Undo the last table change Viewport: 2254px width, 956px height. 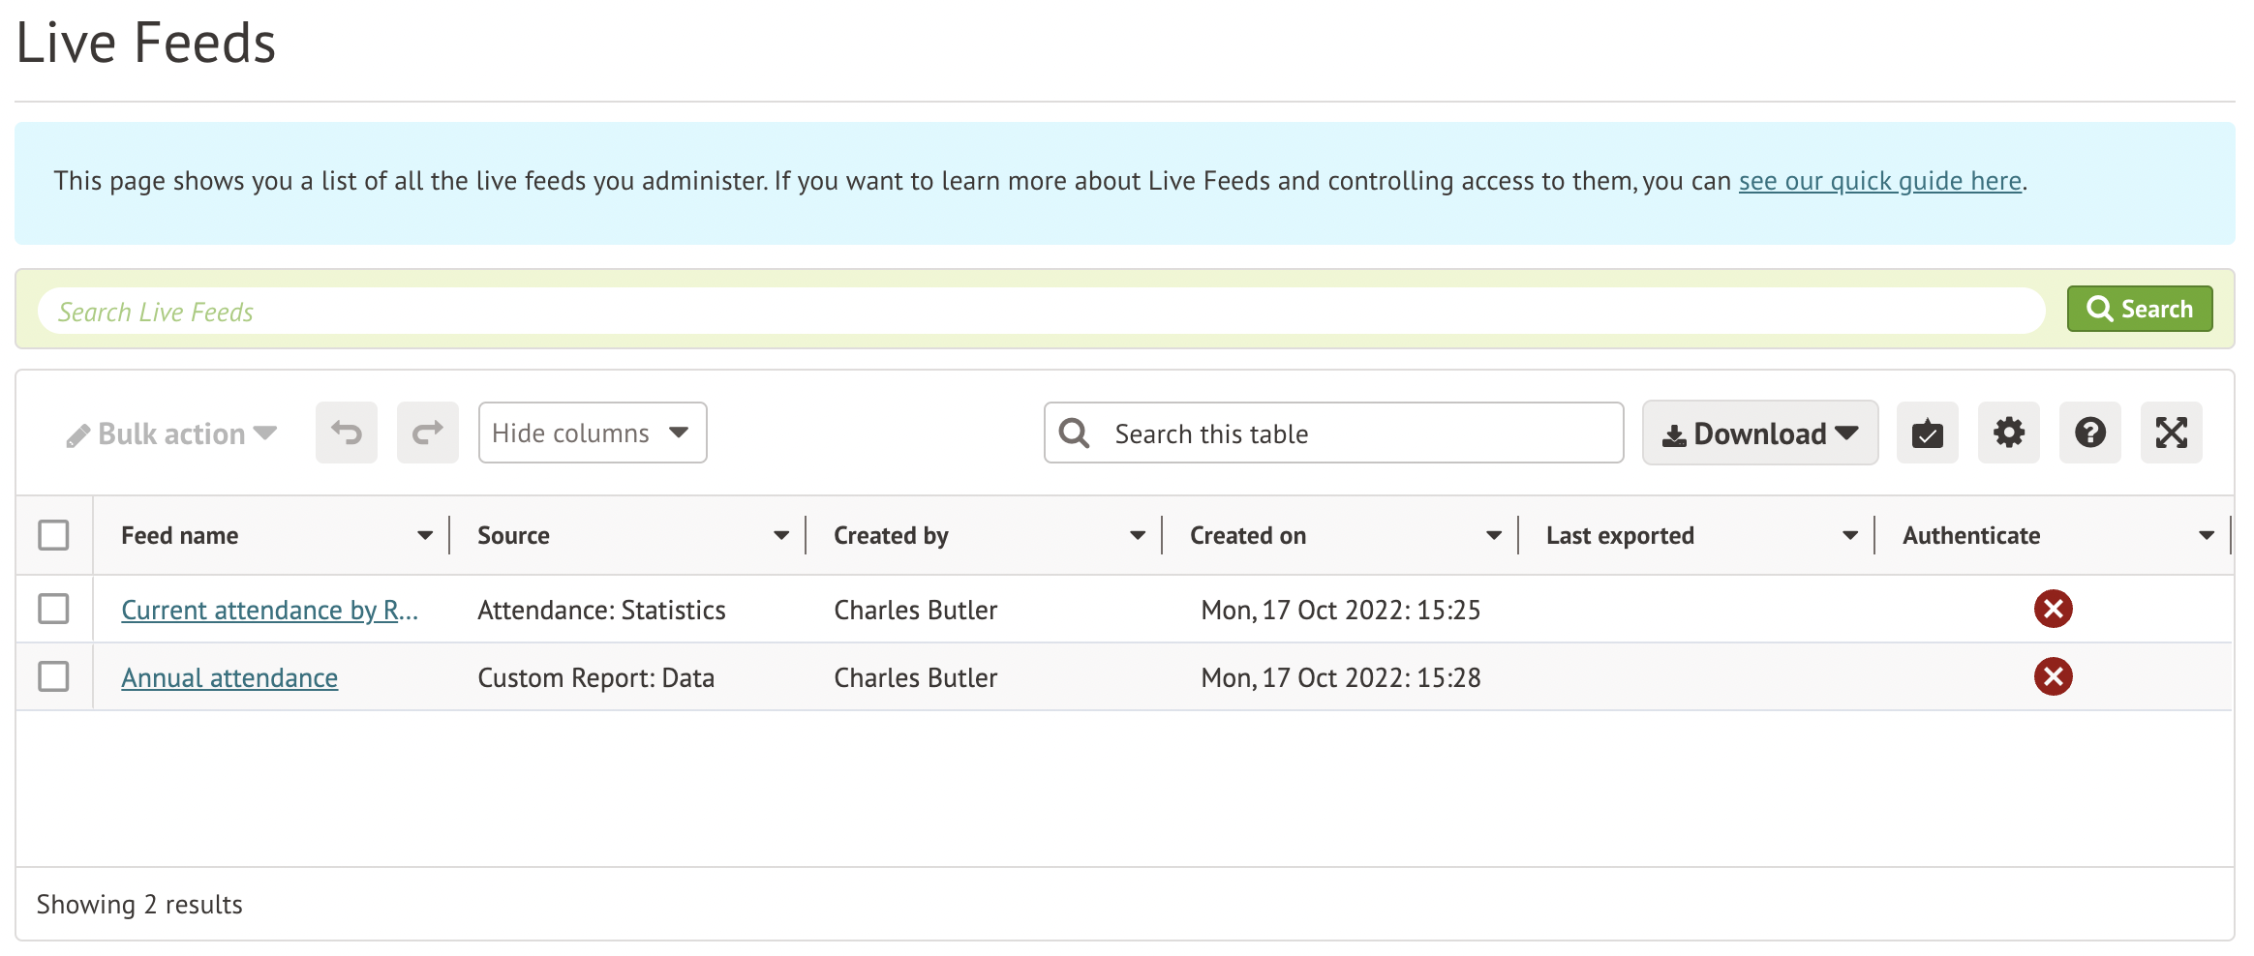(346, 433)
